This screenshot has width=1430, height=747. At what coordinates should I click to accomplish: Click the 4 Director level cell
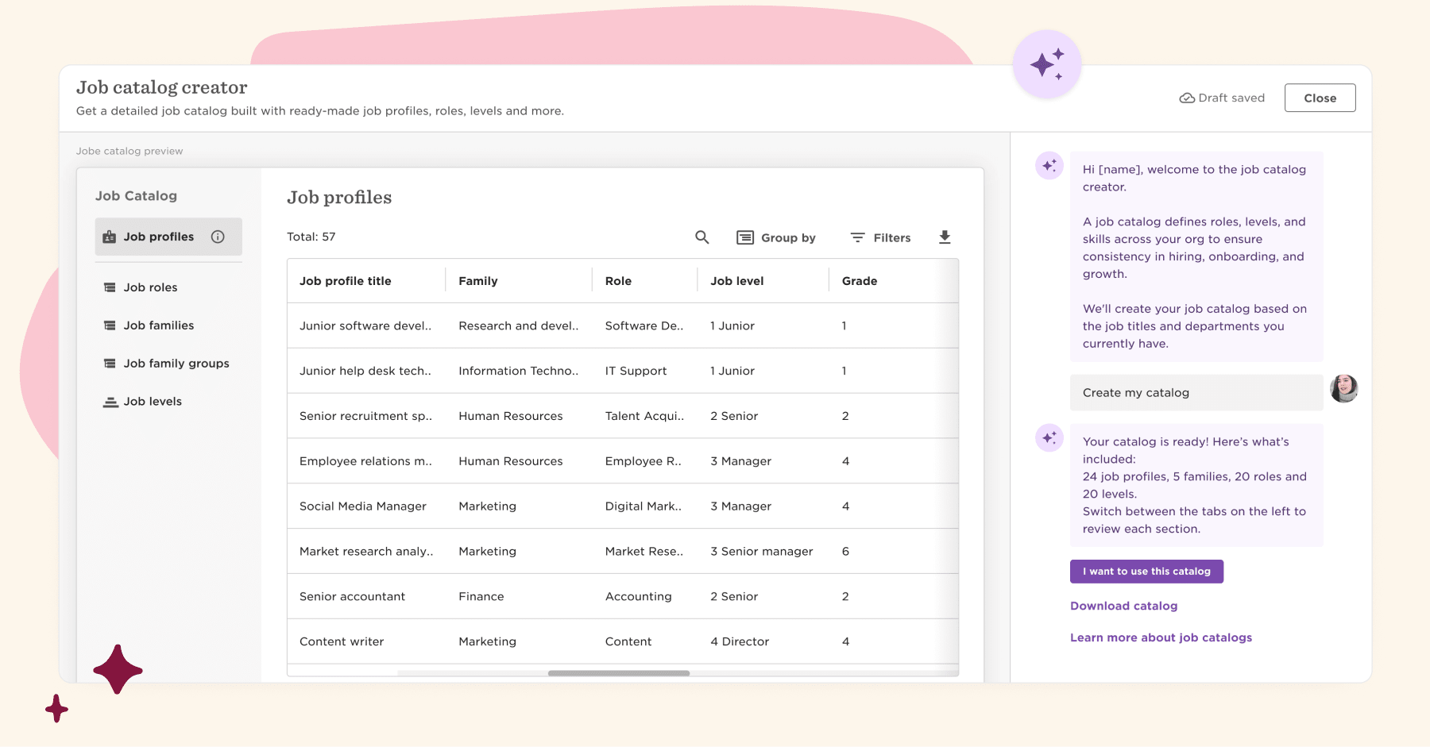740,641
